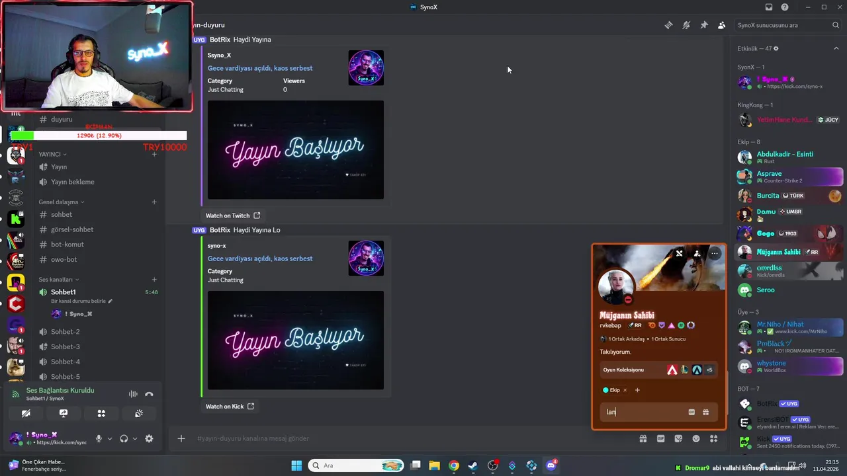Open the soundboard button in voice panel
Viewport: 847px width, 476px height.
point(139,413)
